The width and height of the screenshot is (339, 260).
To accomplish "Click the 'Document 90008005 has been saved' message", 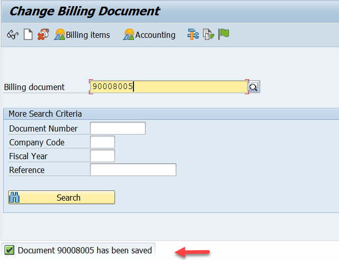I will 85,250.
